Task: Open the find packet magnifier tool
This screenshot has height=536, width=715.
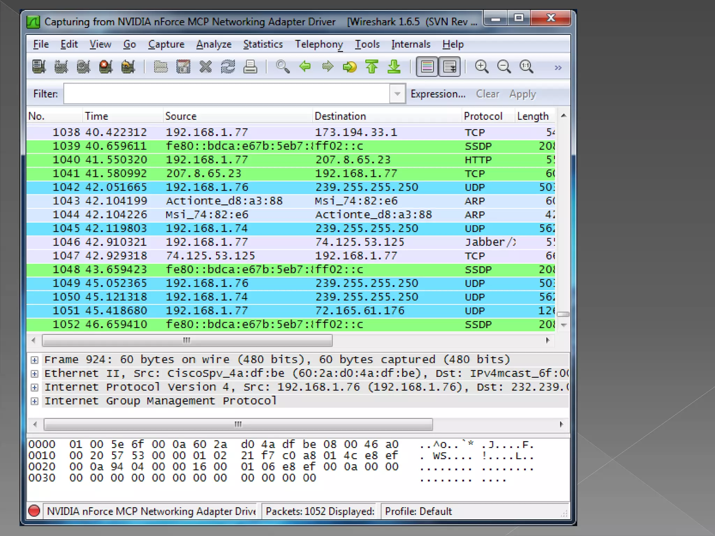Action: pyautogui.click(x=282, y=67)
